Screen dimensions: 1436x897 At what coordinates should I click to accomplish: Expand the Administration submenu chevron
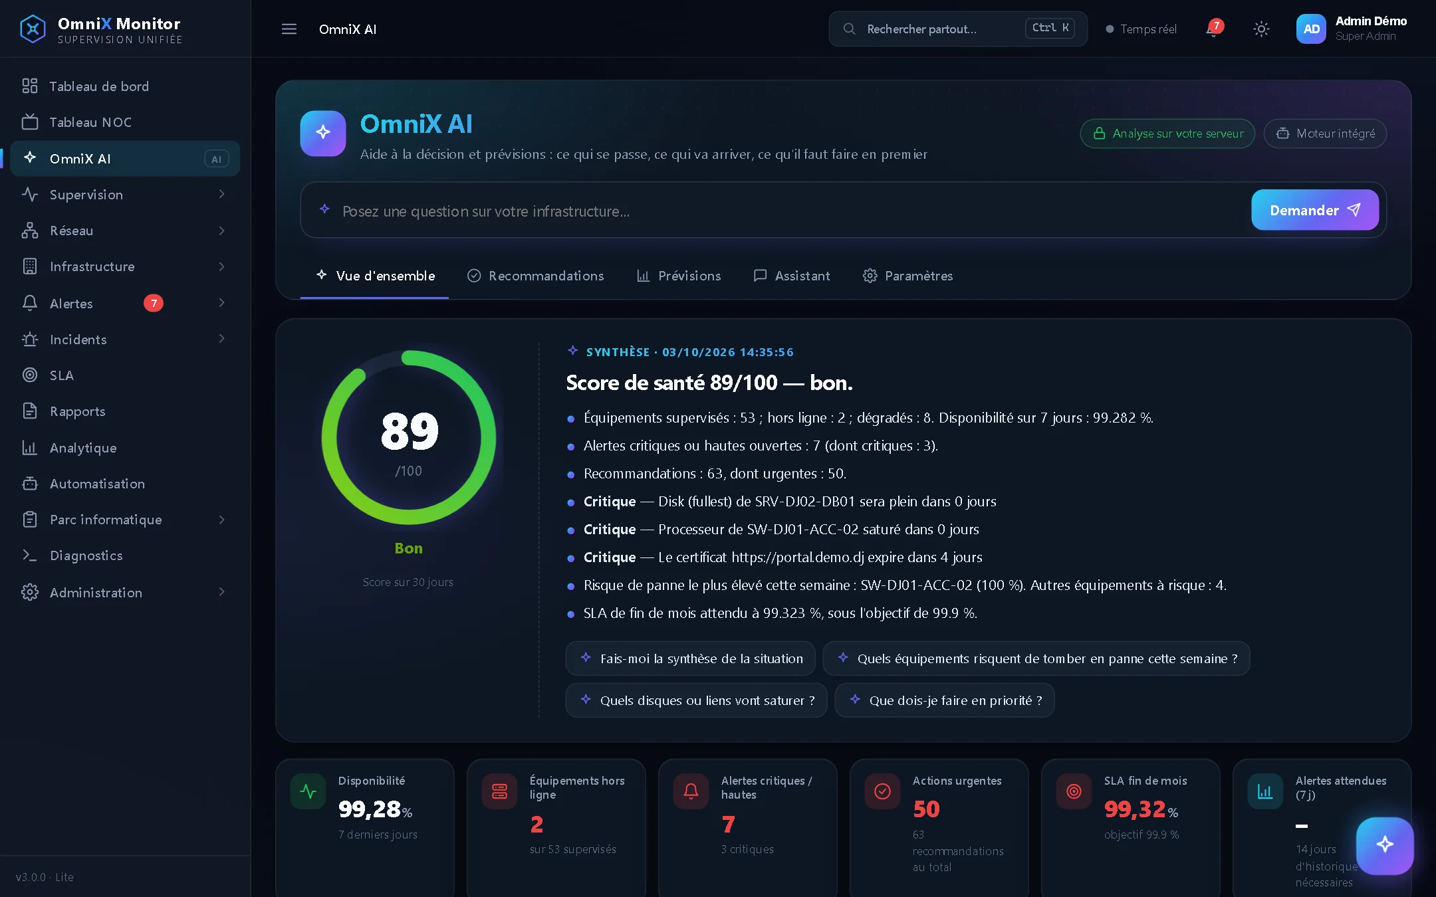click(222, 592)
